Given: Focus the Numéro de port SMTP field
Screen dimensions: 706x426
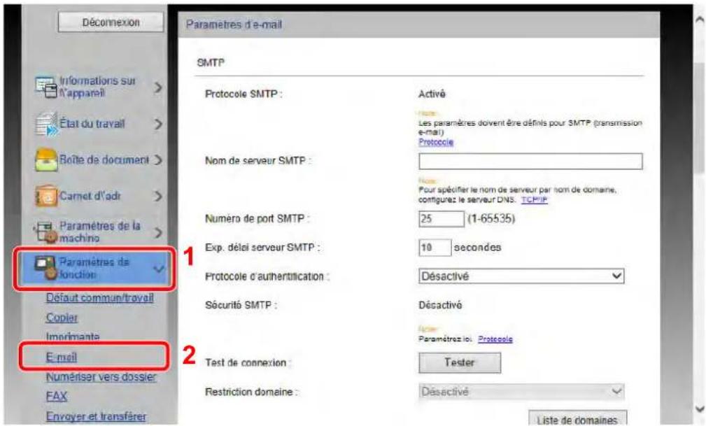Looking at the screenshot, I should [442, 219].
